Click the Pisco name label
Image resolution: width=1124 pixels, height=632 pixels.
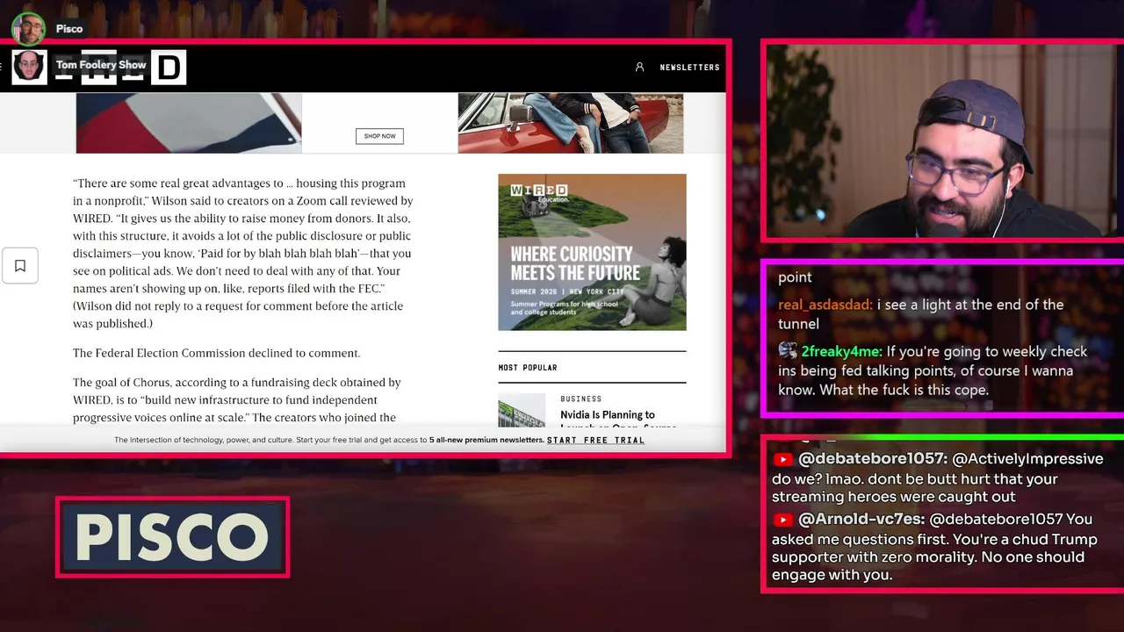(69, 29)
